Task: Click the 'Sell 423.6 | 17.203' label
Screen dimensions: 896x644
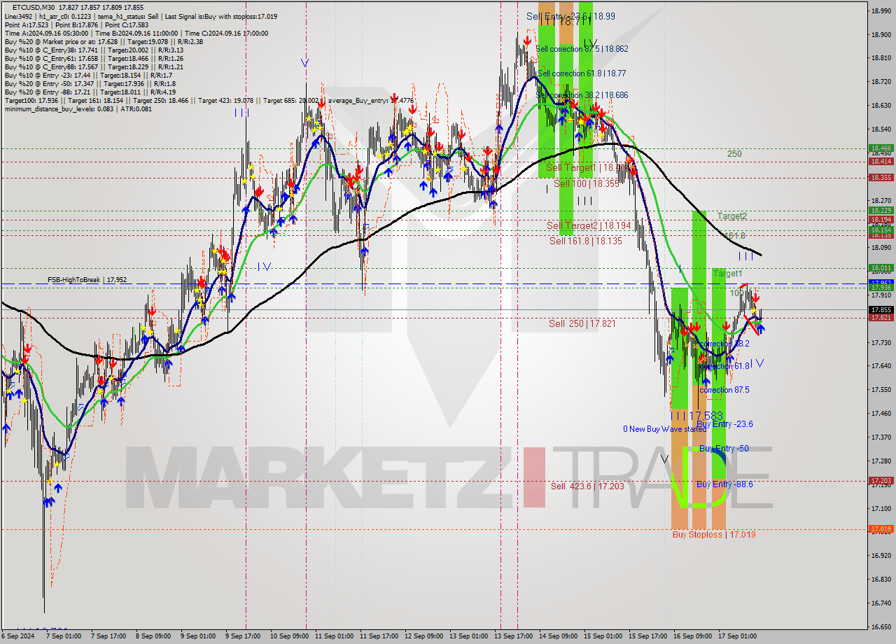Action: tap(587, 486)
